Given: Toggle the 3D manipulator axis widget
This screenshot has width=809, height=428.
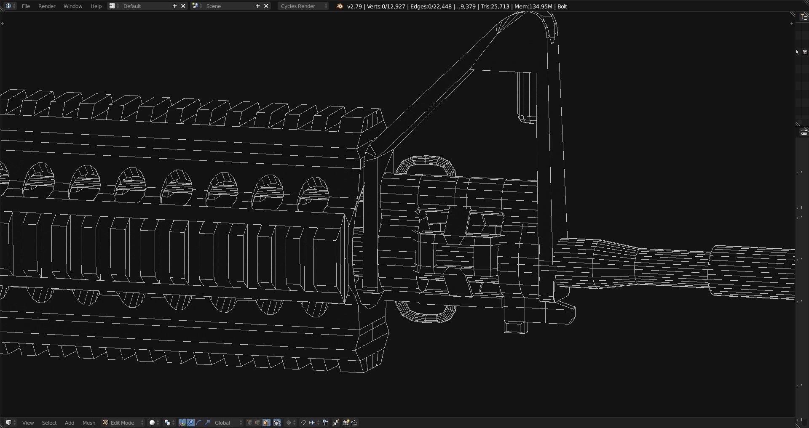Looking at the screenshot, I should [182, 423].
